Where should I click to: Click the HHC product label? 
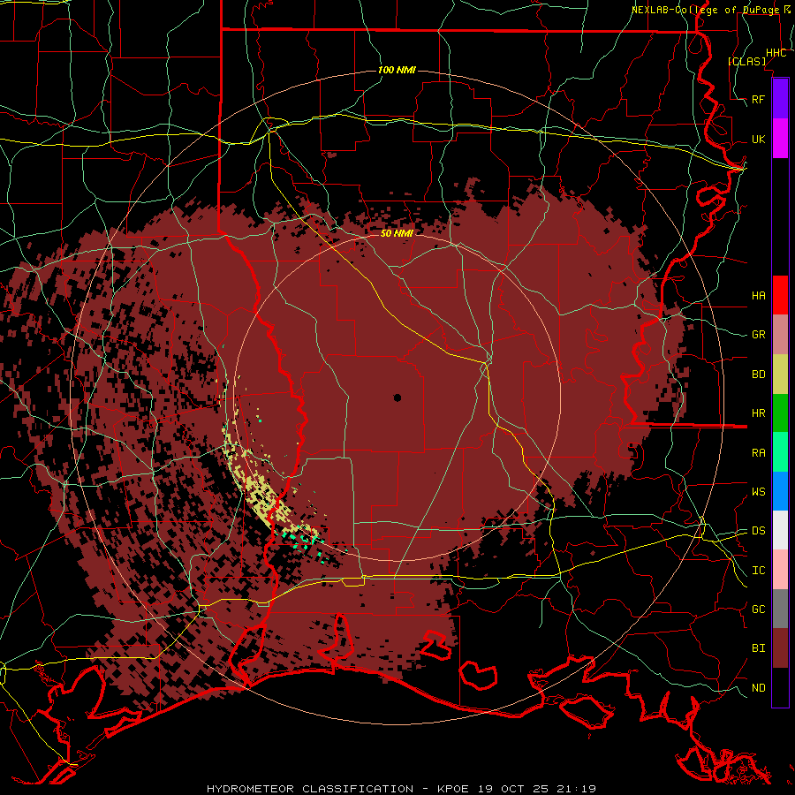(x=776, y=53)
